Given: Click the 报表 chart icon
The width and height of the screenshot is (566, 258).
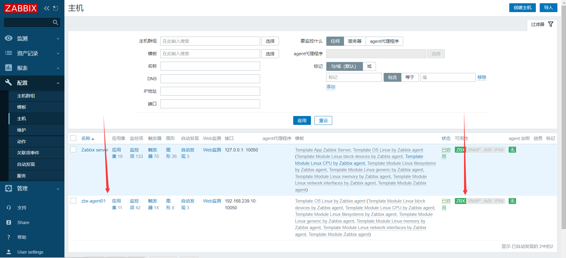Looking at the screenshot, I should 9,68.
